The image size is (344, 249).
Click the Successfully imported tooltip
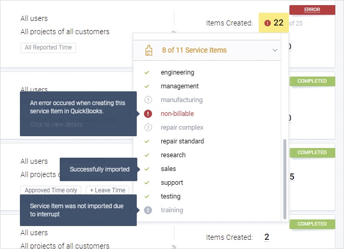99,169
